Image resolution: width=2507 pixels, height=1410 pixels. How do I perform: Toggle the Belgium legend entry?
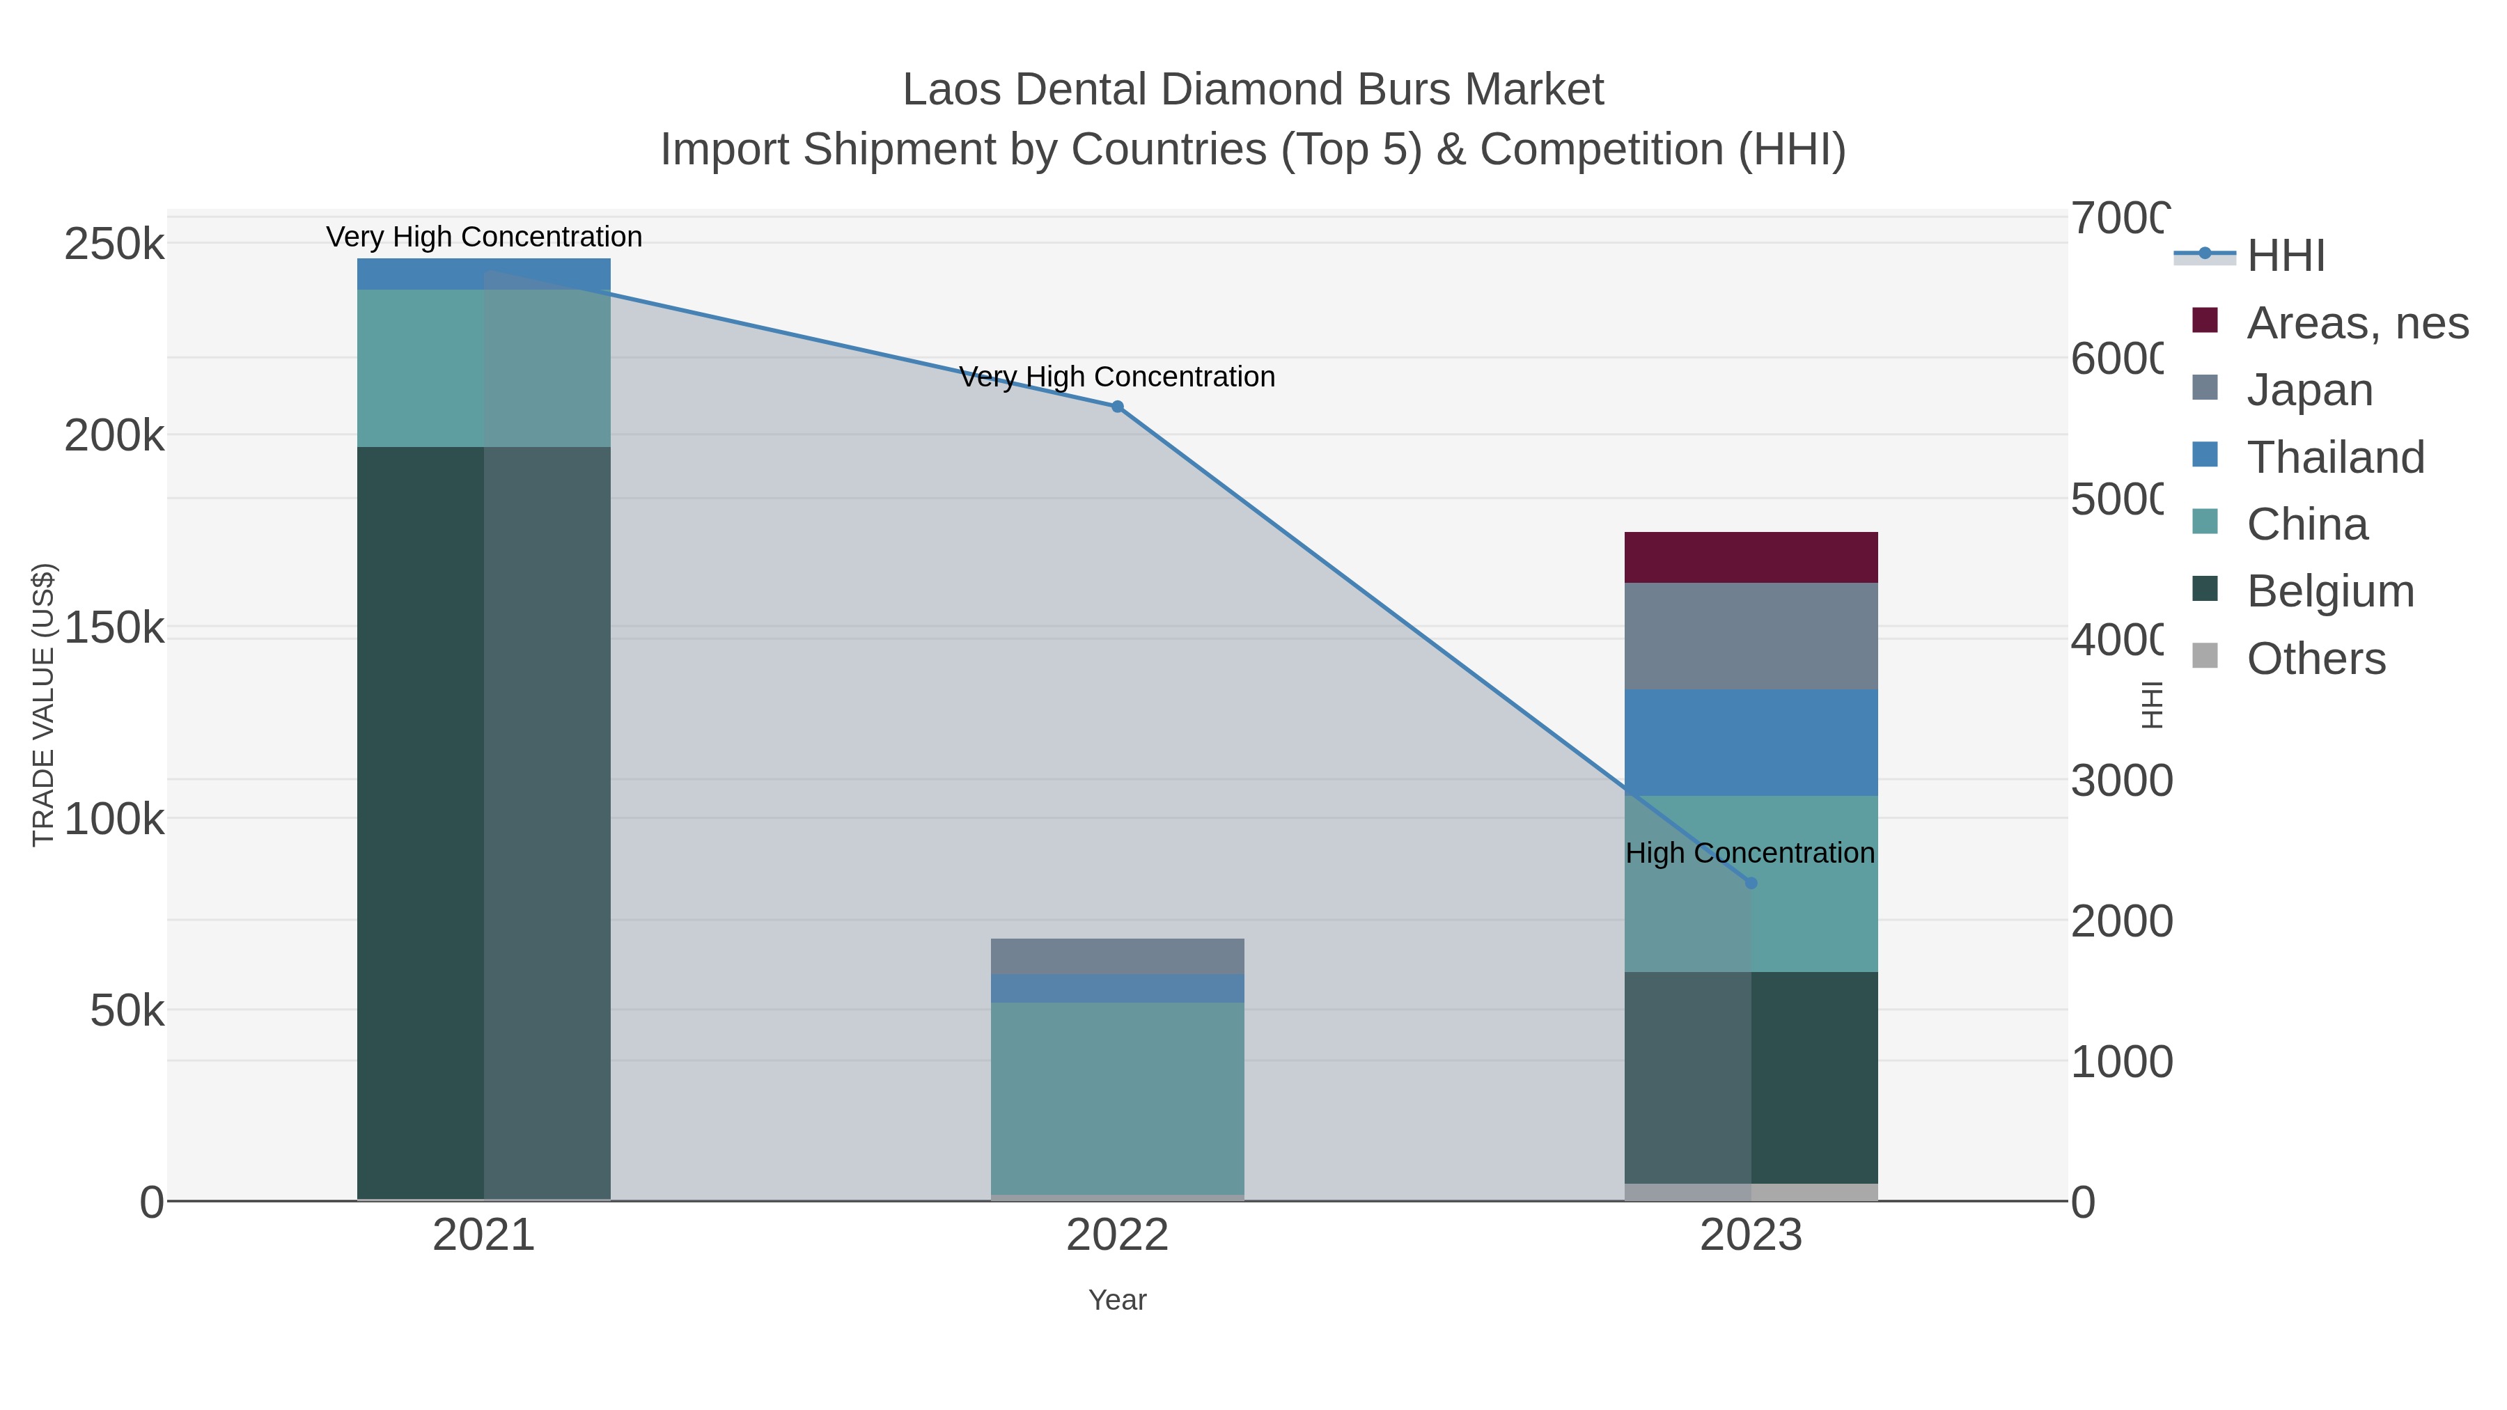[x=2303, y=590]
